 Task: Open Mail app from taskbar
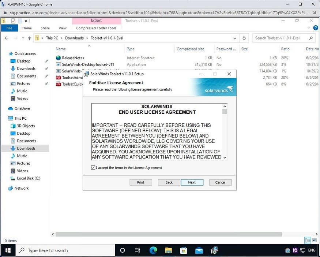tap(199, 250)
